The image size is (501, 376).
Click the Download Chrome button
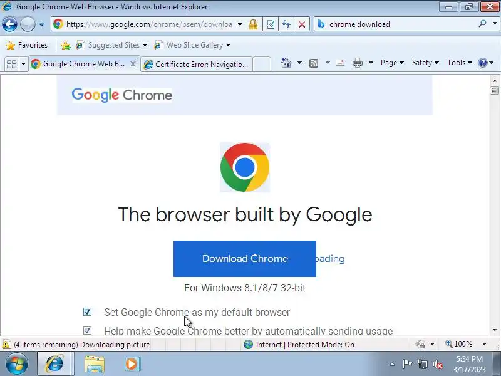(245, 259)
